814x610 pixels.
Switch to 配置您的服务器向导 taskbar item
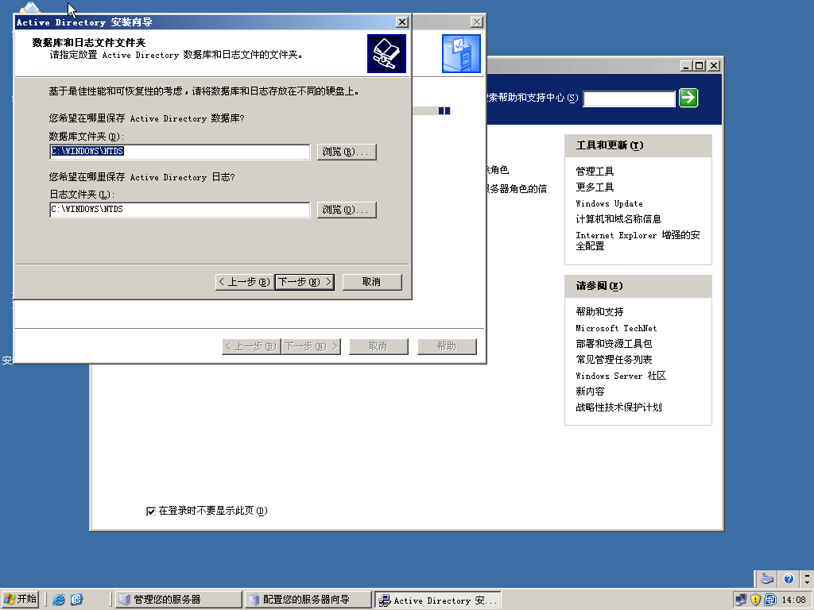coord(308,600)
